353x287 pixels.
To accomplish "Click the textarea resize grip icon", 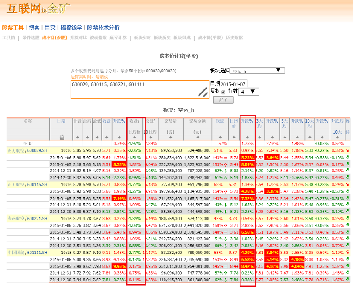I will (x=203, y=92).
